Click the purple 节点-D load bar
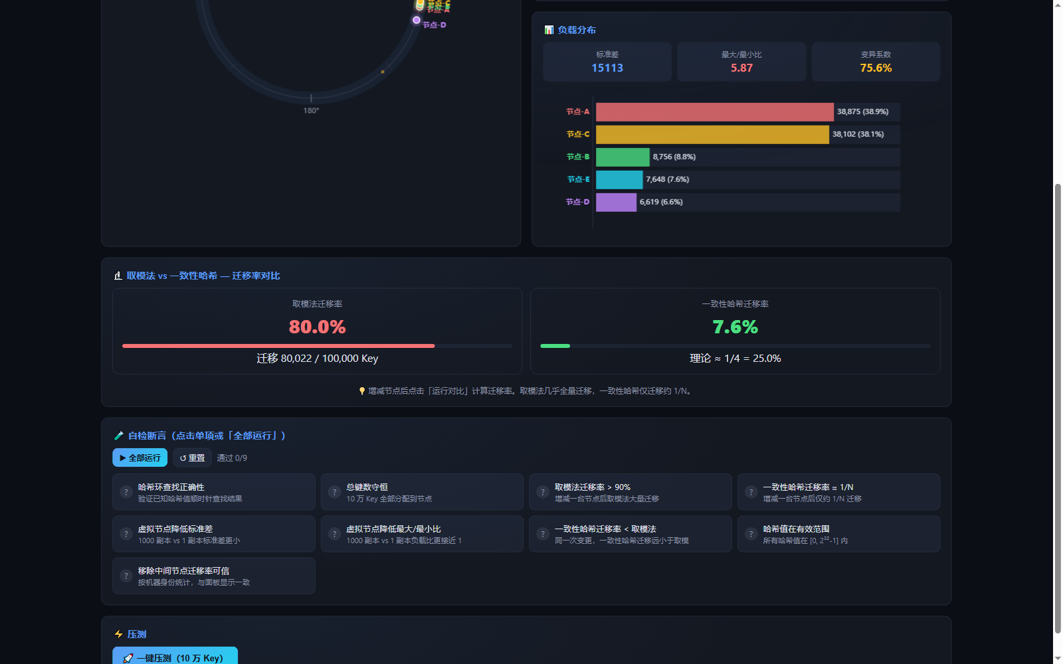The width and height of the screenshot is (1063, 664). pyautogui.click(x=616, y=202)
